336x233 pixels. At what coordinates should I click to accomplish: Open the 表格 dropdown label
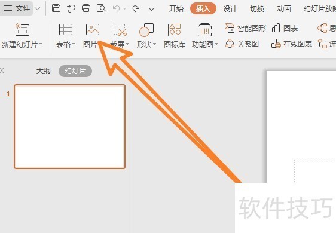(x=66, y=45)
